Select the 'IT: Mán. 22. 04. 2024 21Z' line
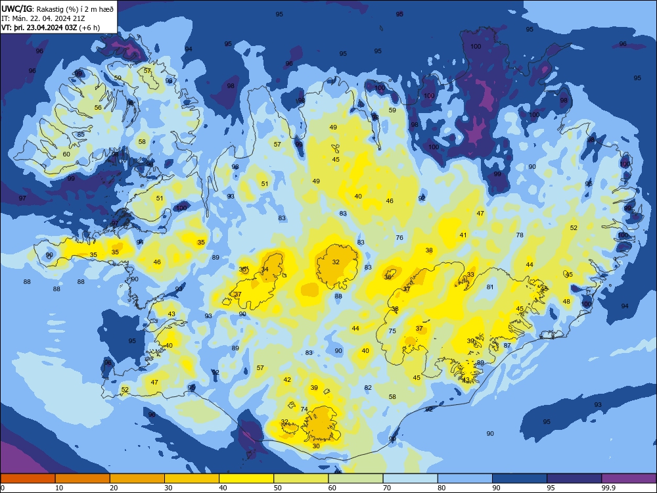The image size is (657, 493). point(43,18)
